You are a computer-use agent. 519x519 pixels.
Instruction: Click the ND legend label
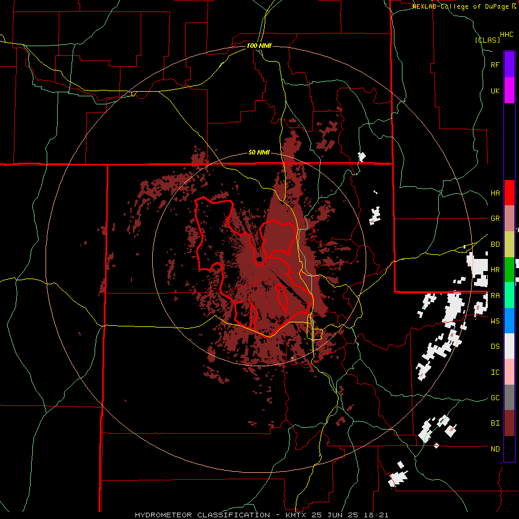tap(495, 449)
